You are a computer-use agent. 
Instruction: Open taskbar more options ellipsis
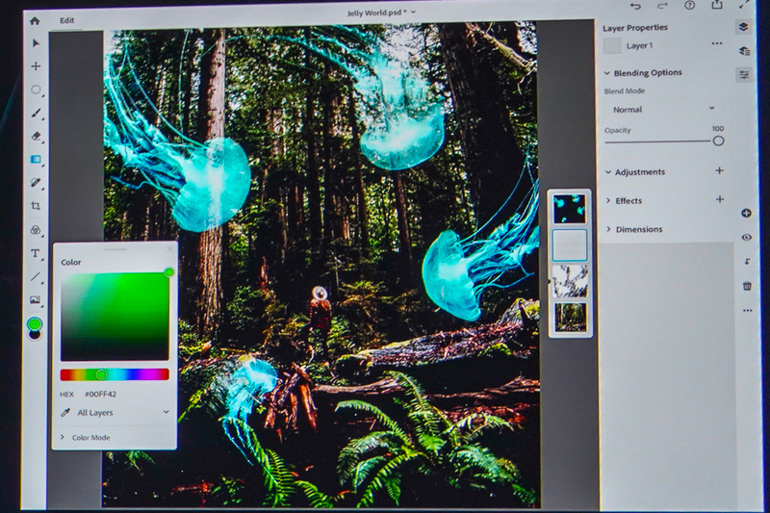[748, 310]
